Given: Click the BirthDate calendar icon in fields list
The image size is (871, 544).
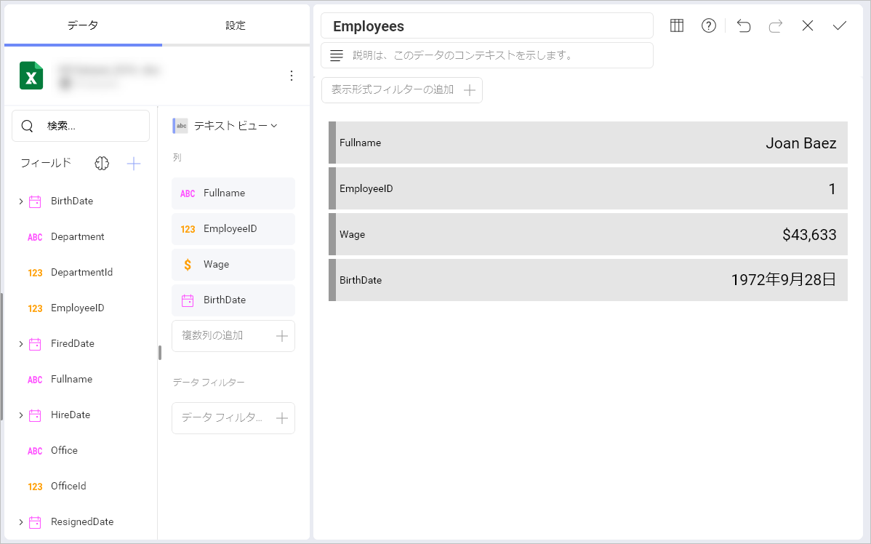Looking at the screenshot, I should (35, 201).
